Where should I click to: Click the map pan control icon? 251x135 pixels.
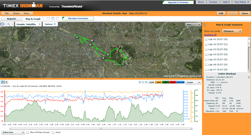pos(3,24)
